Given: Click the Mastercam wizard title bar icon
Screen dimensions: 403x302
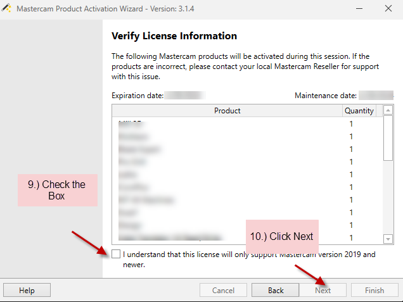Looking at the screenshot, I should click(x=6, y=8).
